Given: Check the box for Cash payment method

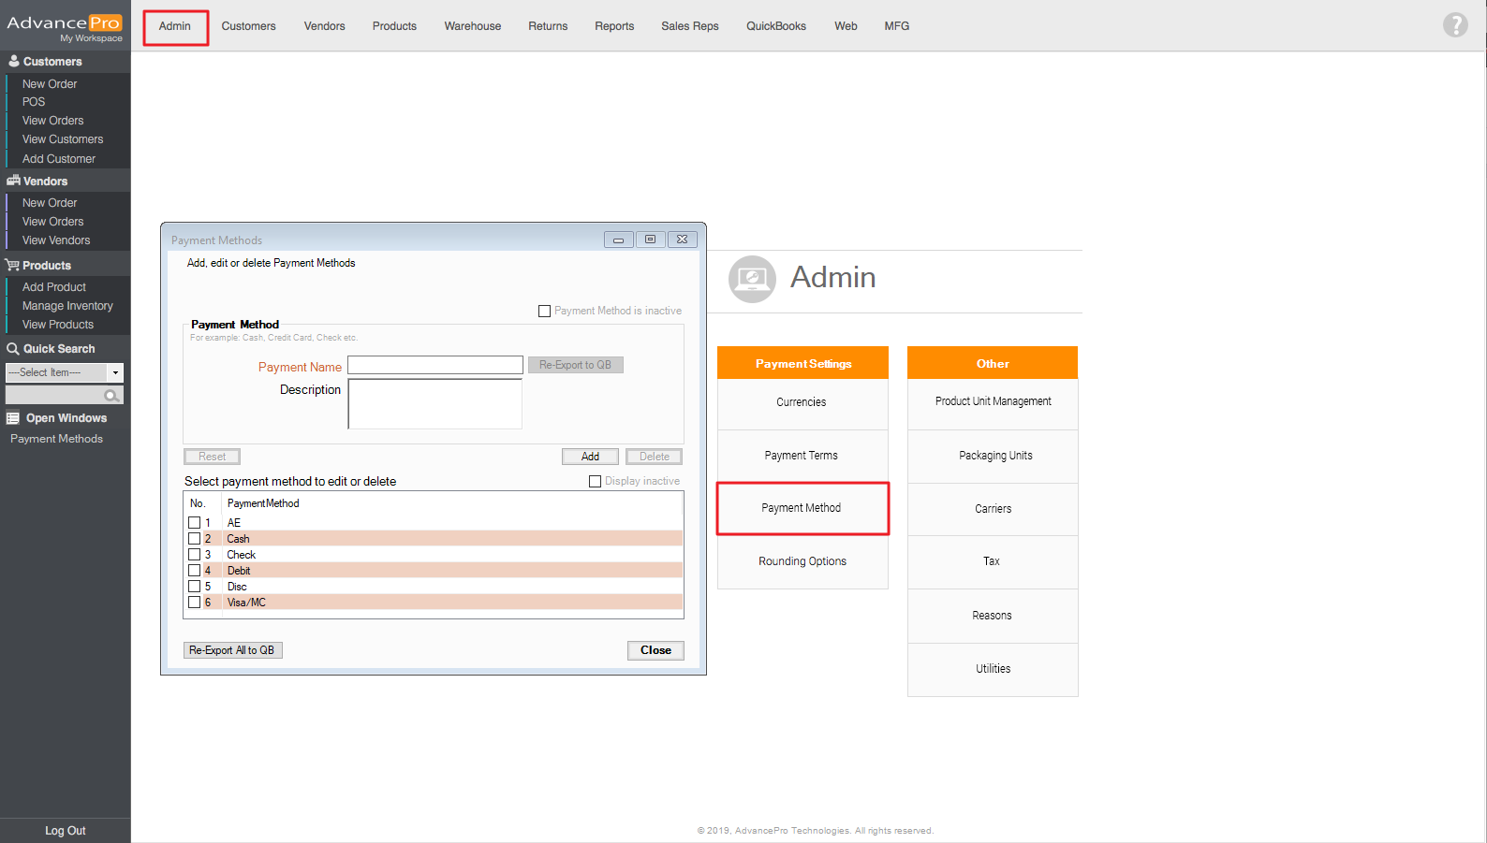Looking at the screenshot, I should click(195, 539).
